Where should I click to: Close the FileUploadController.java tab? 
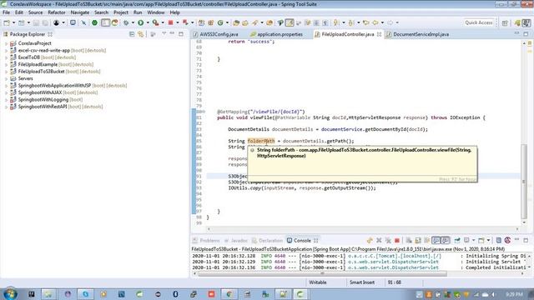379,34
